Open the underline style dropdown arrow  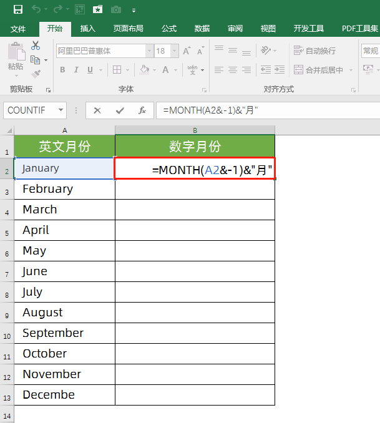[x=100, y=70]
